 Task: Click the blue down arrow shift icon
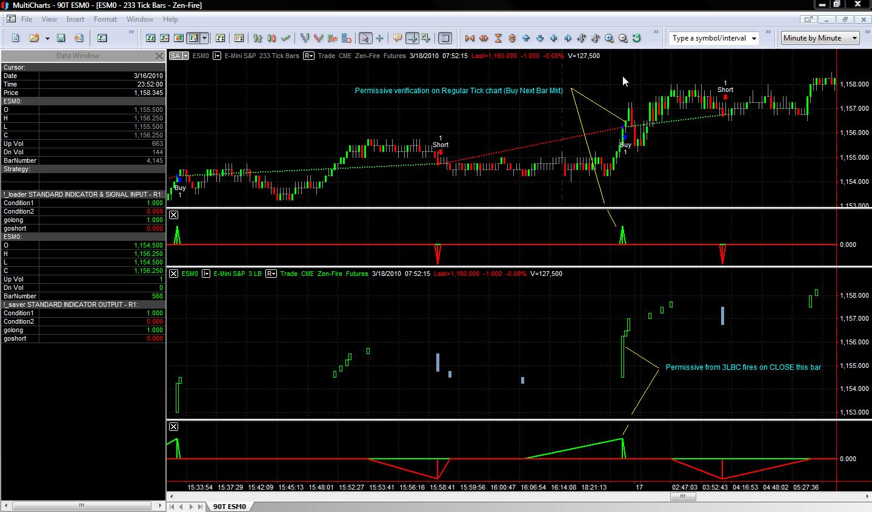pos(540,38)
